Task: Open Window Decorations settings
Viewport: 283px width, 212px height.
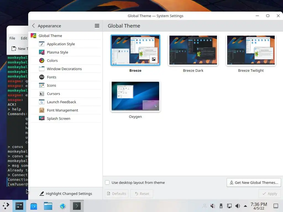Action: coord(65,69)
